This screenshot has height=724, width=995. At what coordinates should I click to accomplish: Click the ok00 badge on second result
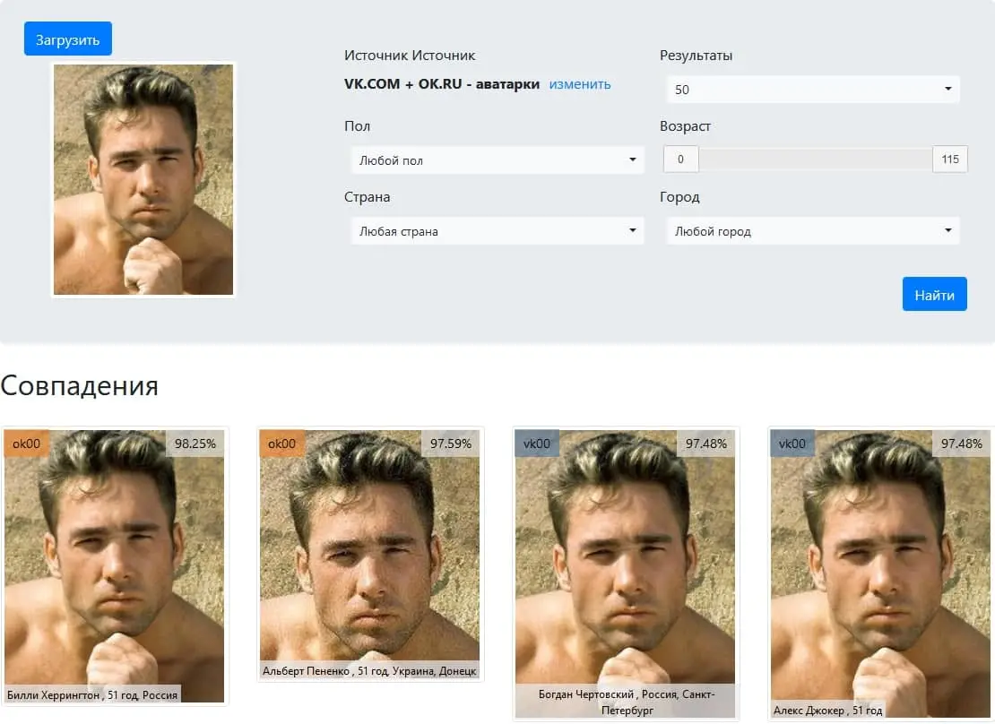[x=281, y=444]
